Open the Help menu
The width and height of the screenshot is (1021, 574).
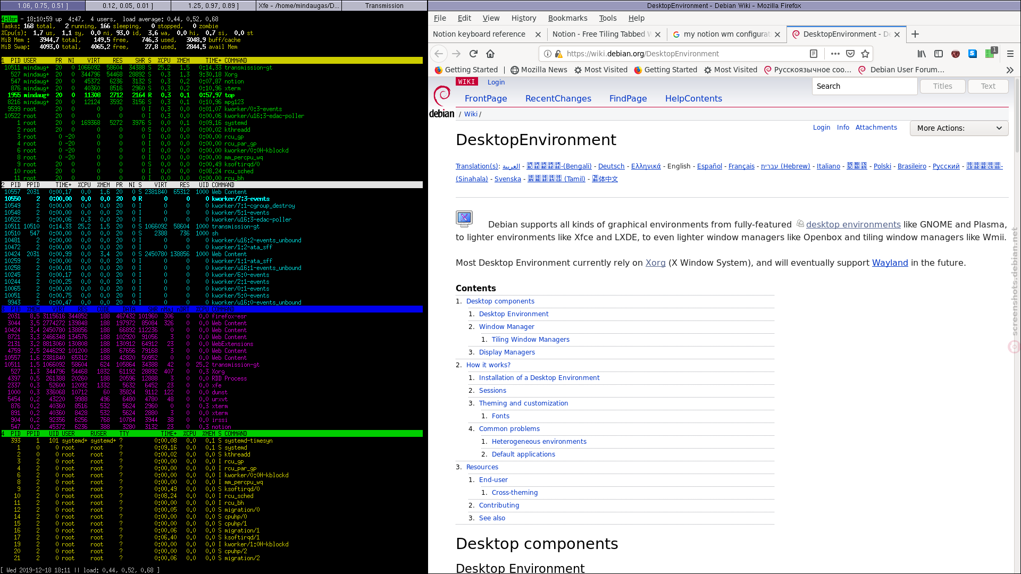click(636, 18)
